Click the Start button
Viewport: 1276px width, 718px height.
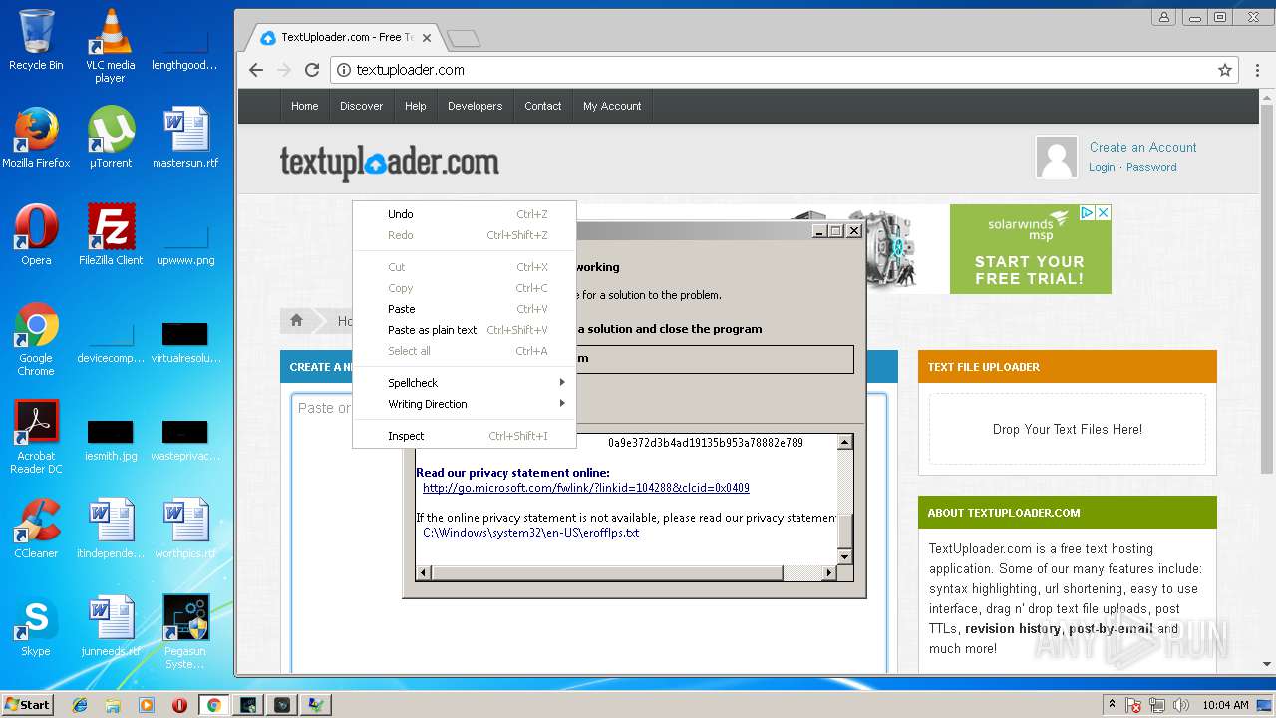coord(28,705)
